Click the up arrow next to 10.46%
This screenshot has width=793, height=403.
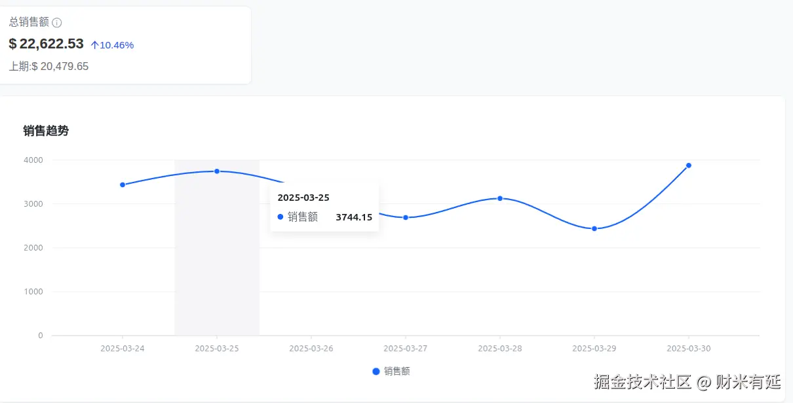(x=94, y=45)
